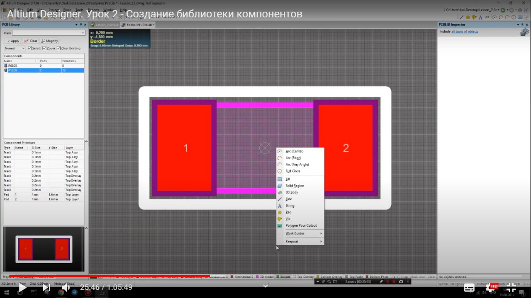531x298 pixels.
Task: Open the PCB Library panel options dropdown arrow
Action: (x=76, y=24)
